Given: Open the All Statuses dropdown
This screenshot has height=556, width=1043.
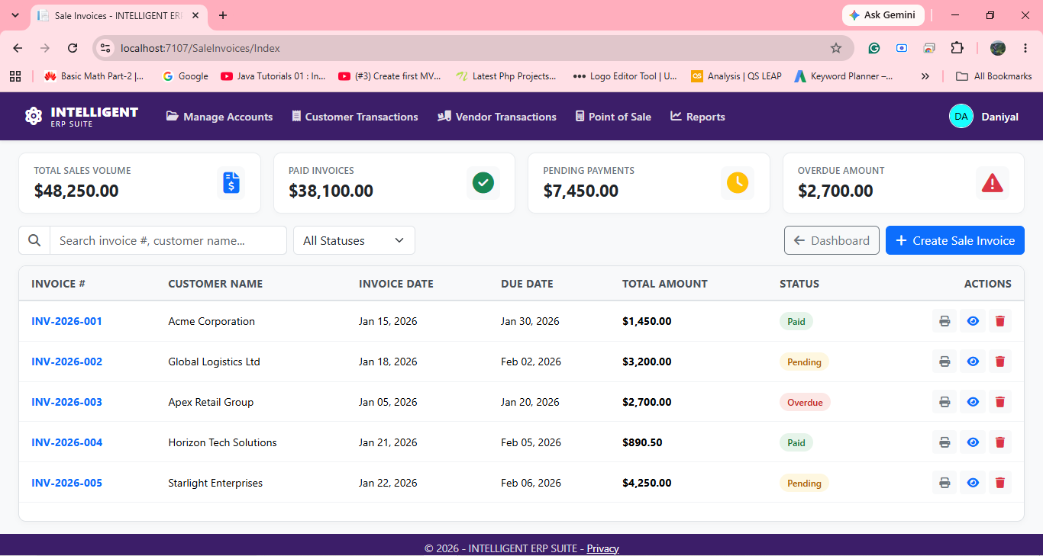Looking at the screenshot, I should [354, 240].
